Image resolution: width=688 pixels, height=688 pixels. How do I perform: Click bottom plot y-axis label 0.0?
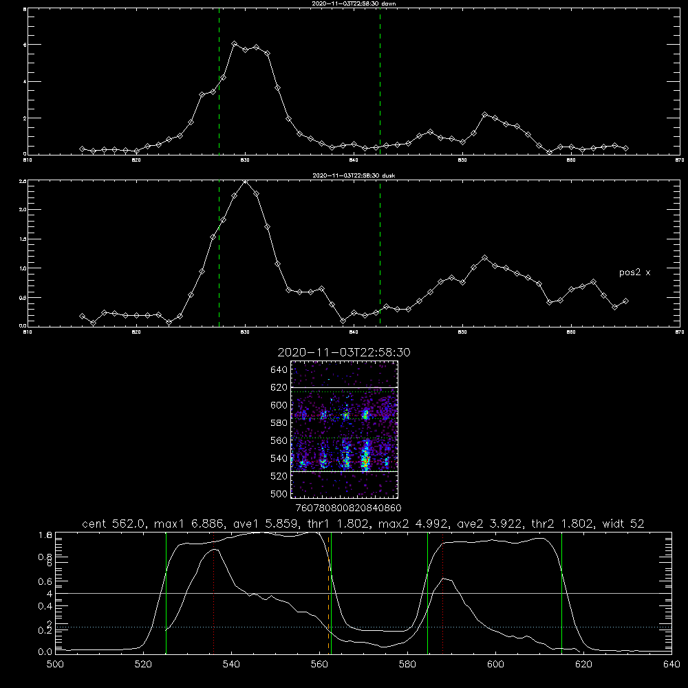coord(45,652)
